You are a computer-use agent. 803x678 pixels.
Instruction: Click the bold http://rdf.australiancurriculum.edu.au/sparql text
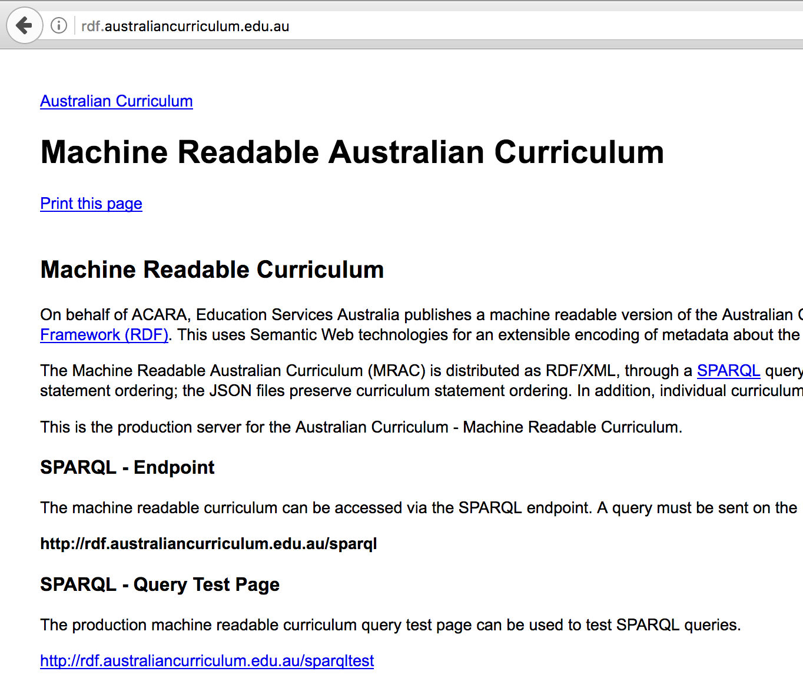[208, 544]
